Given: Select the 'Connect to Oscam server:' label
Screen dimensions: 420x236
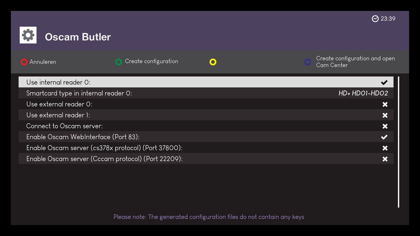Looking at the screenshot, I should tap(64, 126).
